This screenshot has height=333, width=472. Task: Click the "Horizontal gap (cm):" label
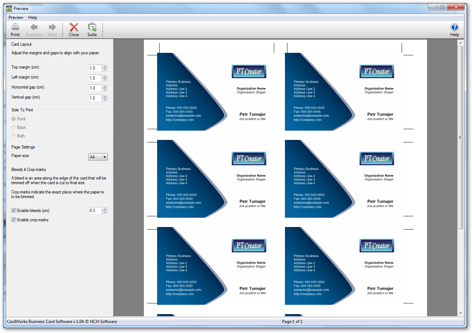28,87
